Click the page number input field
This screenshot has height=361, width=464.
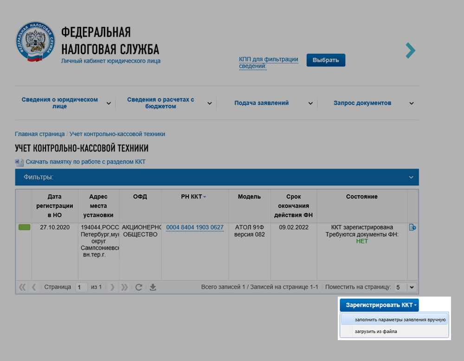81,287
